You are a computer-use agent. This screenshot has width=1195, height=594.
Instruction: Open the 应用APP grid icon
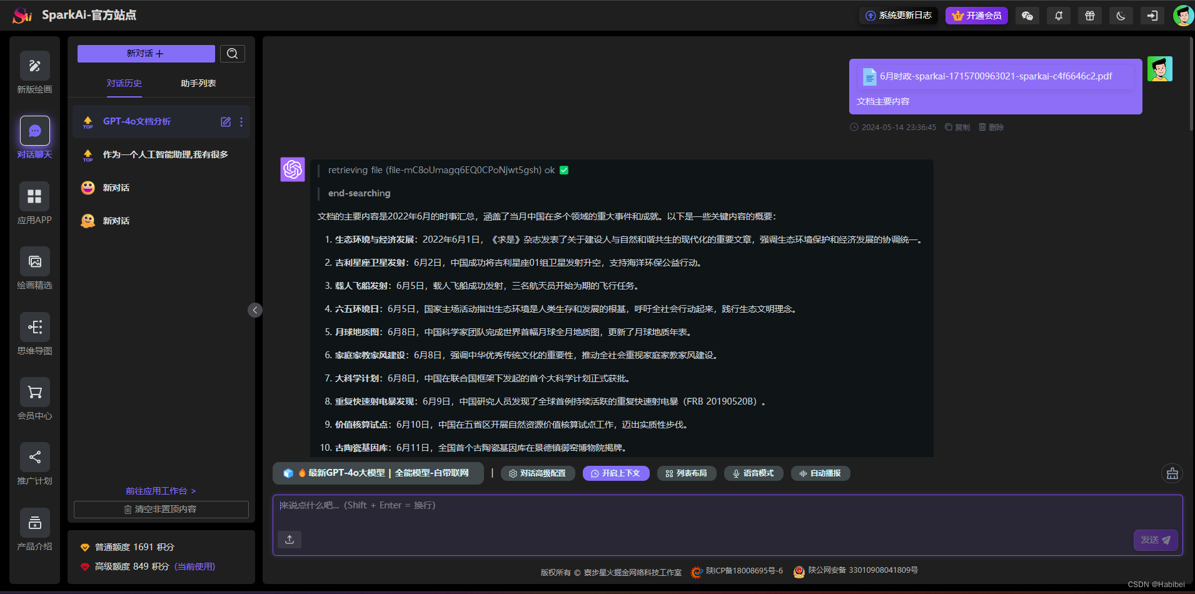point(34,196)
